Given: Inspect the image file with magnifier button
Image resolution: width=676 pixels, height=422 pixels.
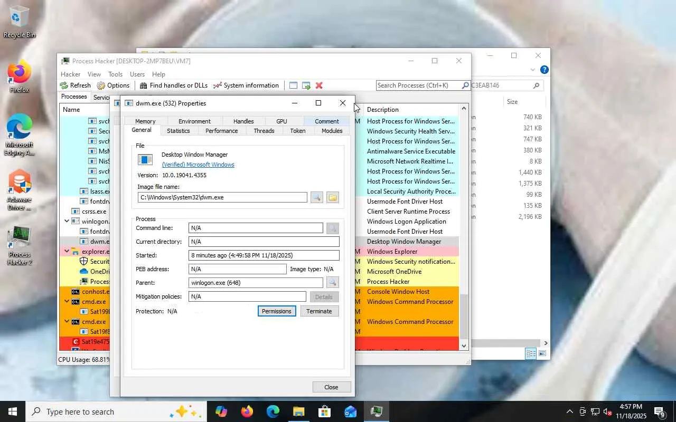Looking at the screenshot, I should click(x=316, y=197).
